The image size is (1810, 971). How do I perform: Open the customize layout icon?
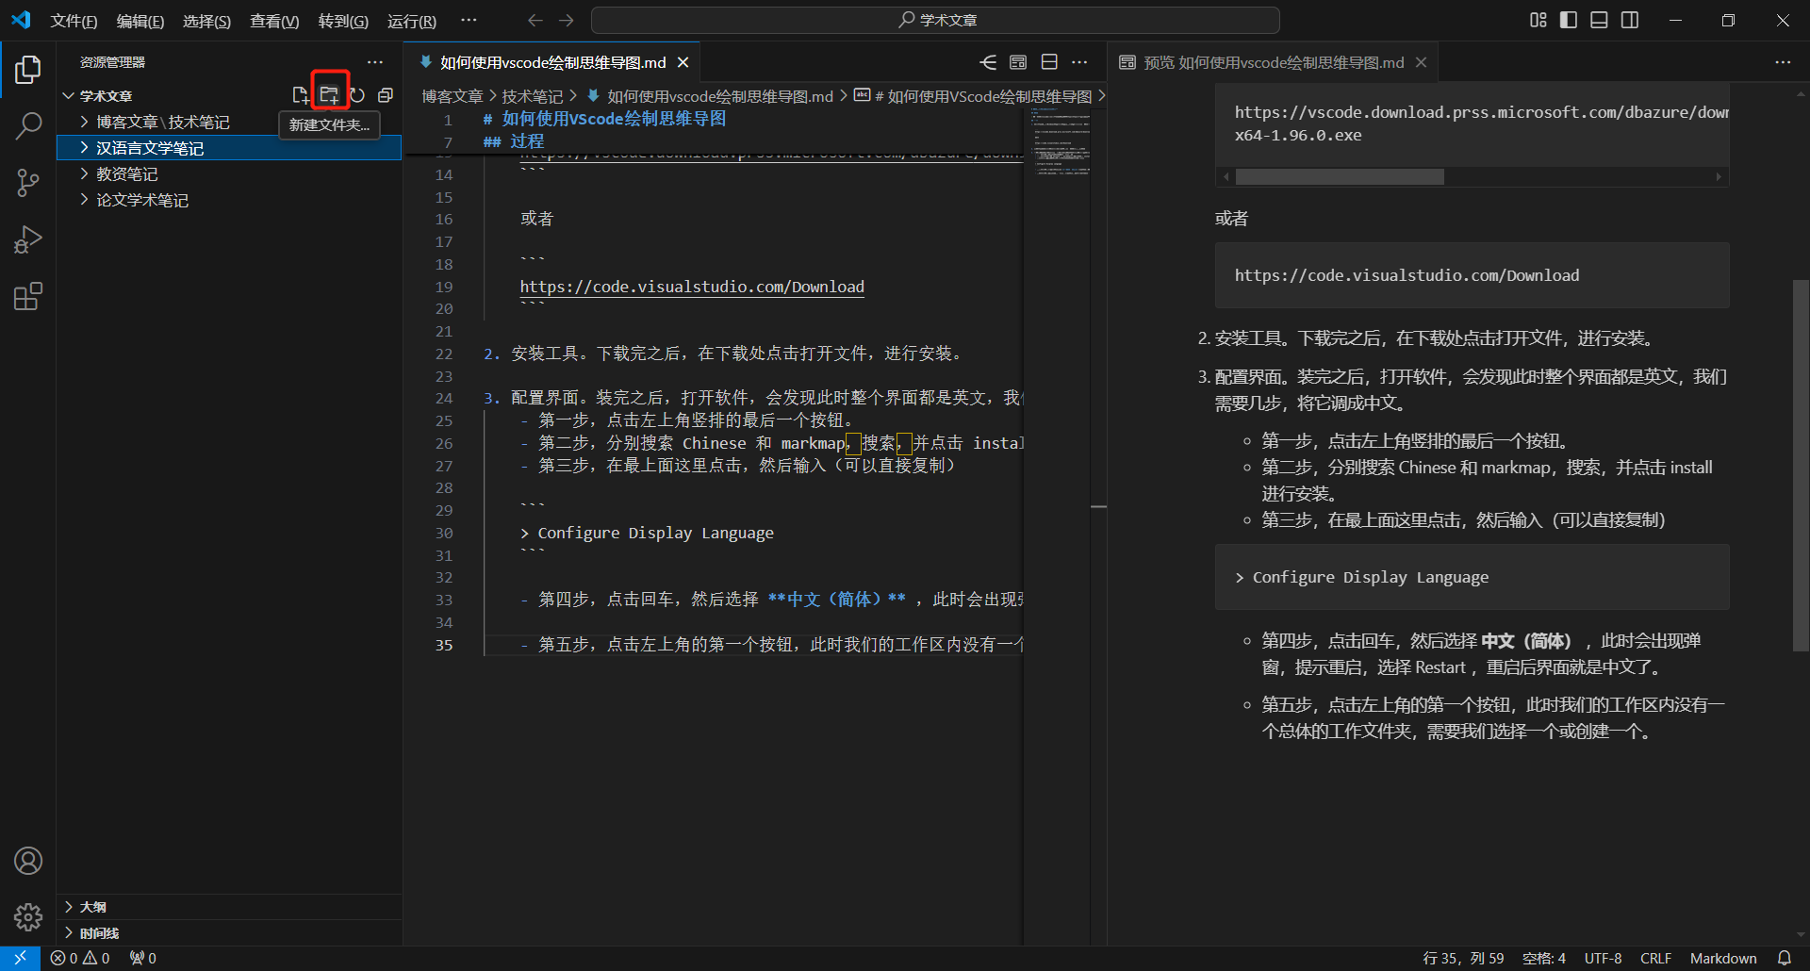(x=1538, y=20)
